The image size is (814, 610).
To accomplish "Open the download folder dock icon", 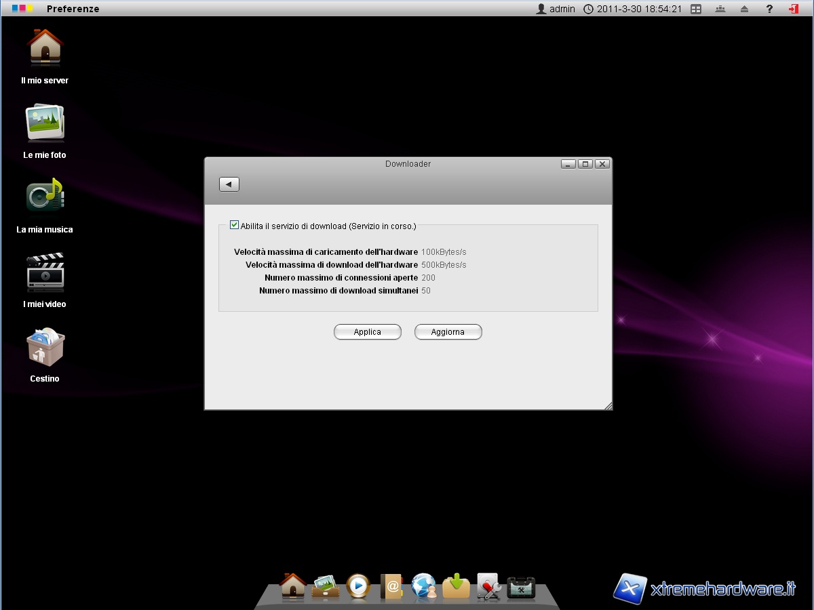I will (457, 586).
